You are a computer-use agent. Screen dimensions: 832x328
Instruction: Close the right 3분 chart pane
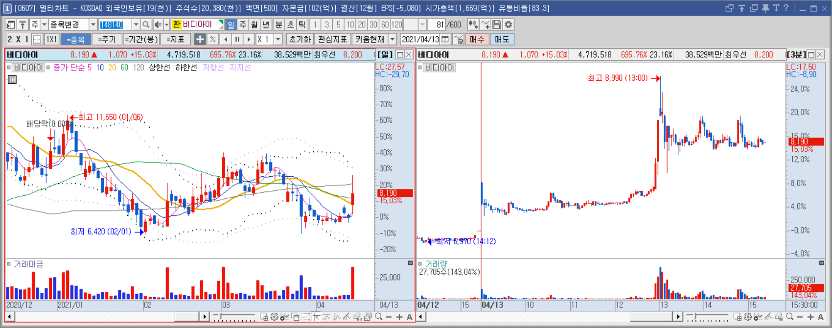click(x=820, y=55)
